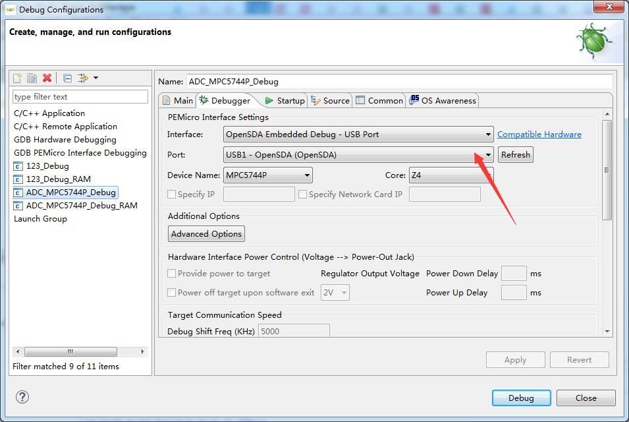Open the Port dropdown
The image size is (629, 422).
[x=358, y=154]
